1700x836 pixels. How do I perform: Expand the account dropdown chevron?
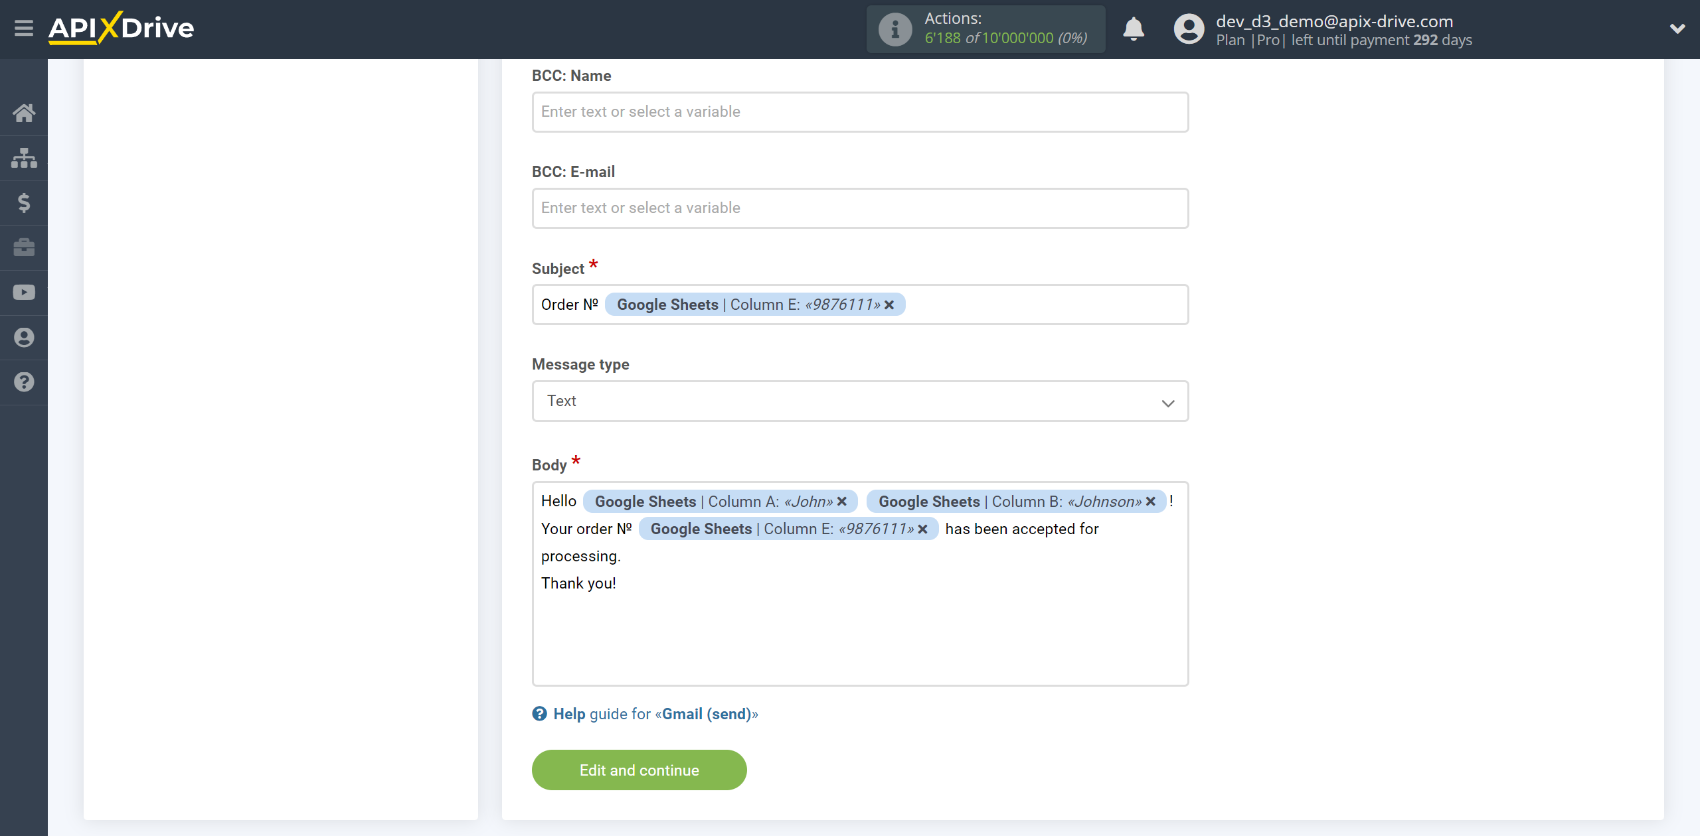[x=1677, y=29]
